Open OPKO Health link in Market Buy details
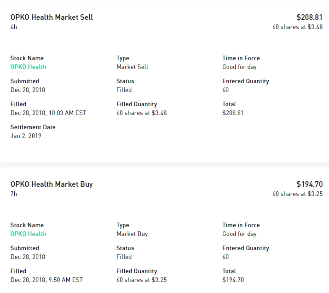The height and width of the screenshot is (293, 329). pyautogui.click(x=29, y=234)
